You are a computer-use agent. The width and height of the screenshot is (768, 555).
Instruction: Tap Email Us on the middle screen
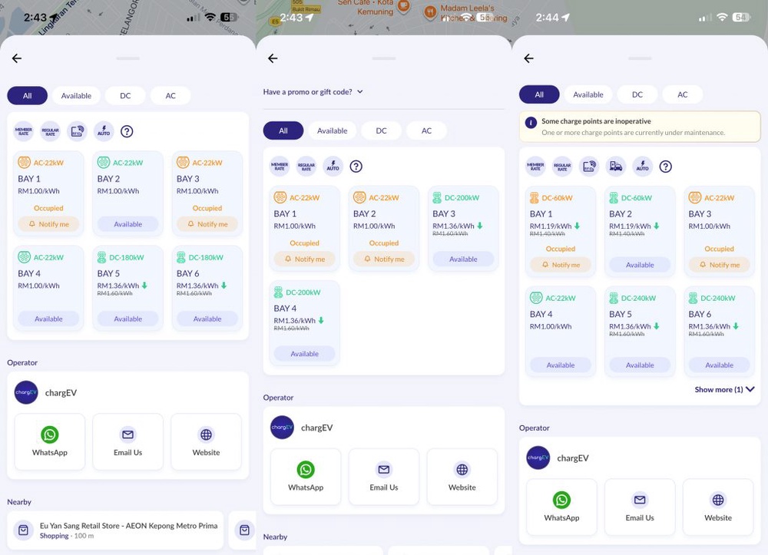click(x=384, y=477)
